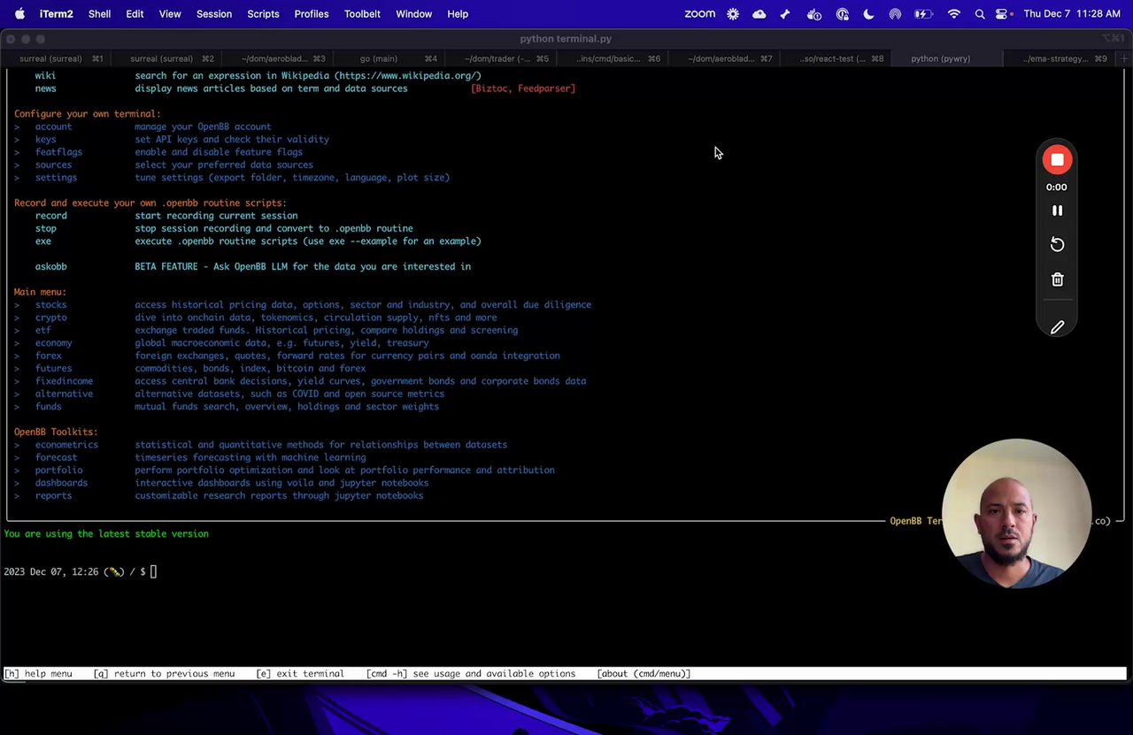Pause the recording in the floating widget
The height and width of the screenshot is (735, 1133).
point(1057,211)
